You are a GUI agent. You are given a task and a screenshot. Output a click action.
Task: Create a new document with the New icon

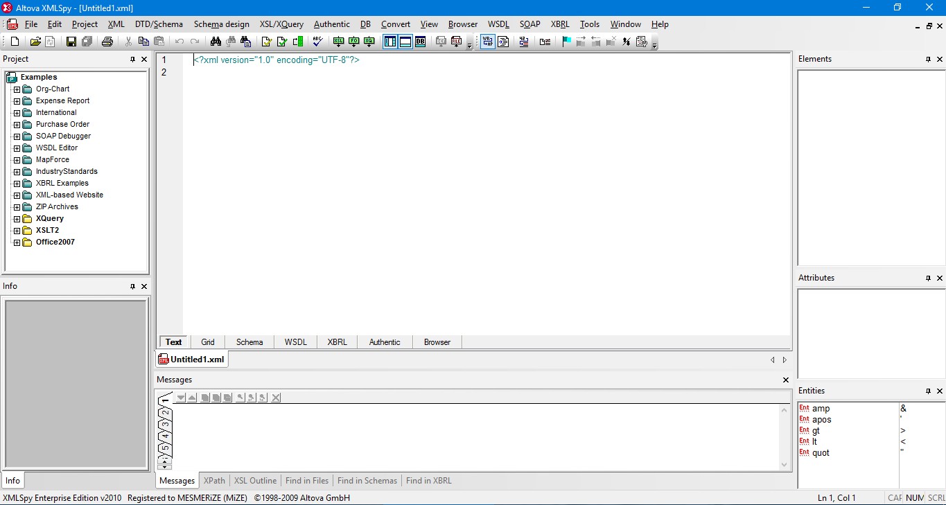(x=15, y=42)
